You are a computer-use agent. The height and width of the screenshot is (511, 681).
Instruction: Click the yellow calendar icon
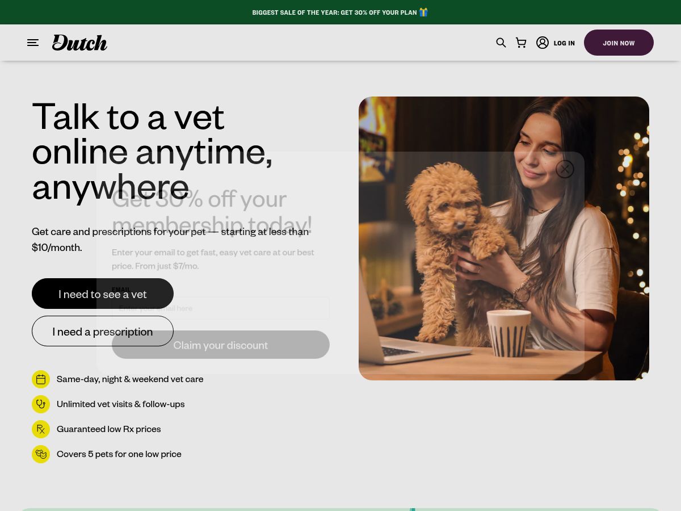41,379
